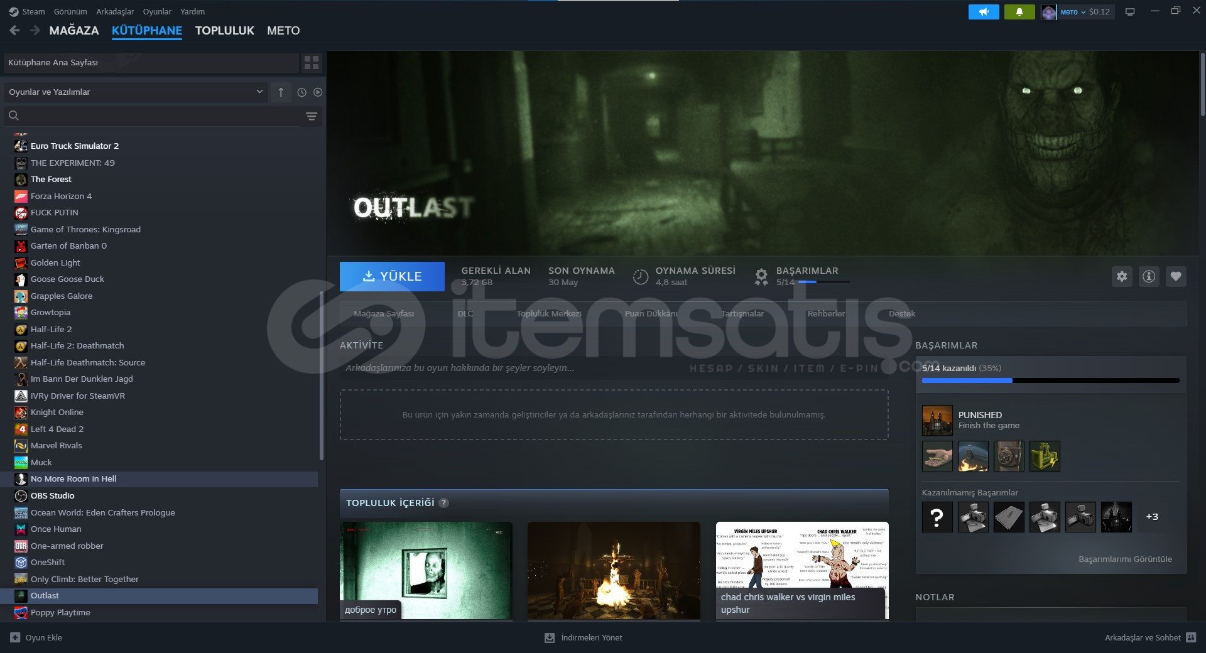Add Outlast to favorites heart icon
Screen dimensions: 1206x653
pos(1176,276)
